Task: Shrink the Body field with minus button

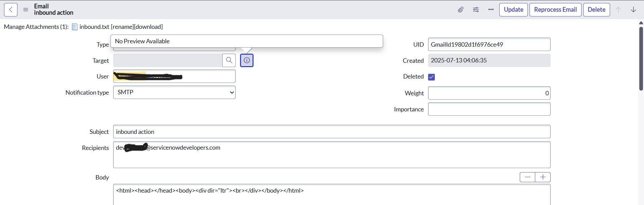Action: point(527,177)
